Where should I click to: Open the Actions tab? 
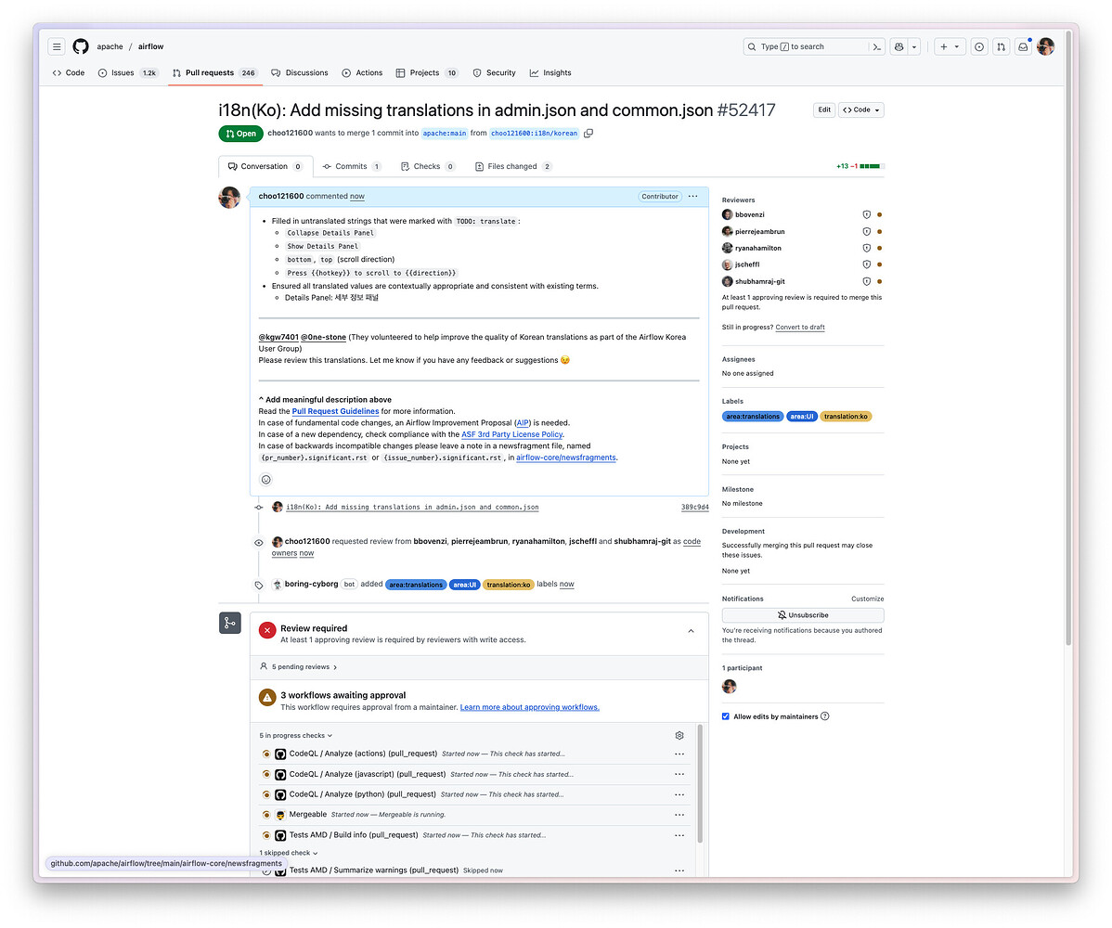[x=362, y=73]
